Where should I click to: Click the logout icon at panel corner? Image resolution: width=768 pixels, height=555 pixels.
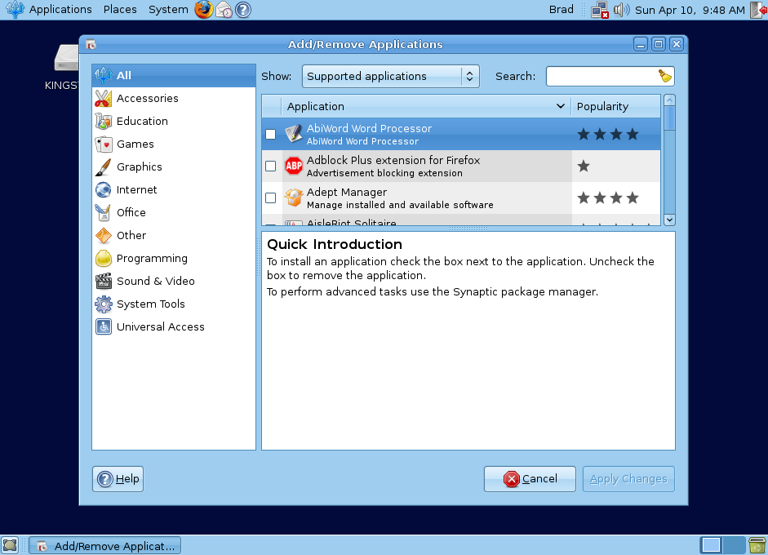coord(759,10)
